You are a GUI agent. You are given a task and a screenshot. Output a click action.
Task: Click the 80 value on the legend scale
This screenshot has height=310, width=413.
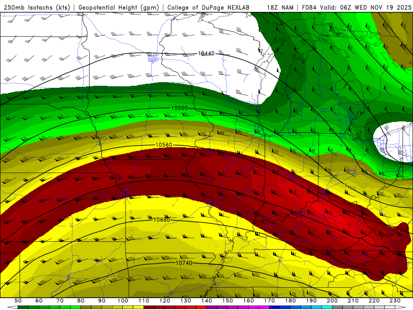click(81, 301)
